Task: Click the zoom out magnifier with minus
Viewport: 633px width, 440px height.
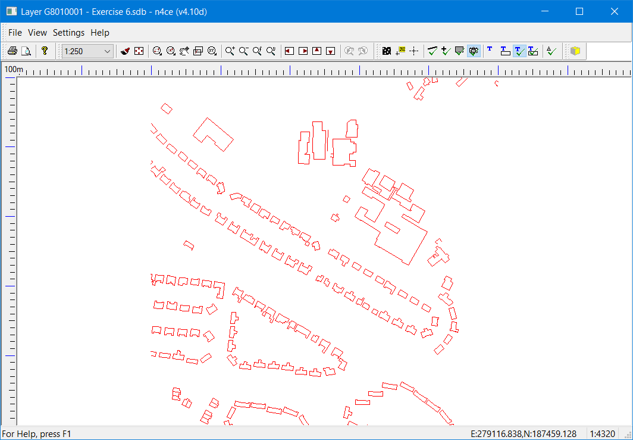Action: pos(243,51)
